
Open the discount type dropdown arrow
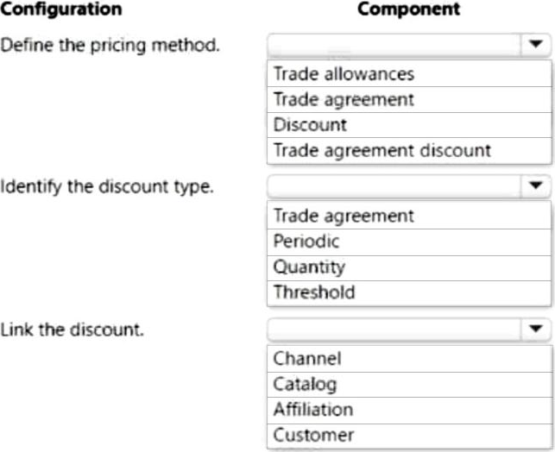click(x=535, y=185)
